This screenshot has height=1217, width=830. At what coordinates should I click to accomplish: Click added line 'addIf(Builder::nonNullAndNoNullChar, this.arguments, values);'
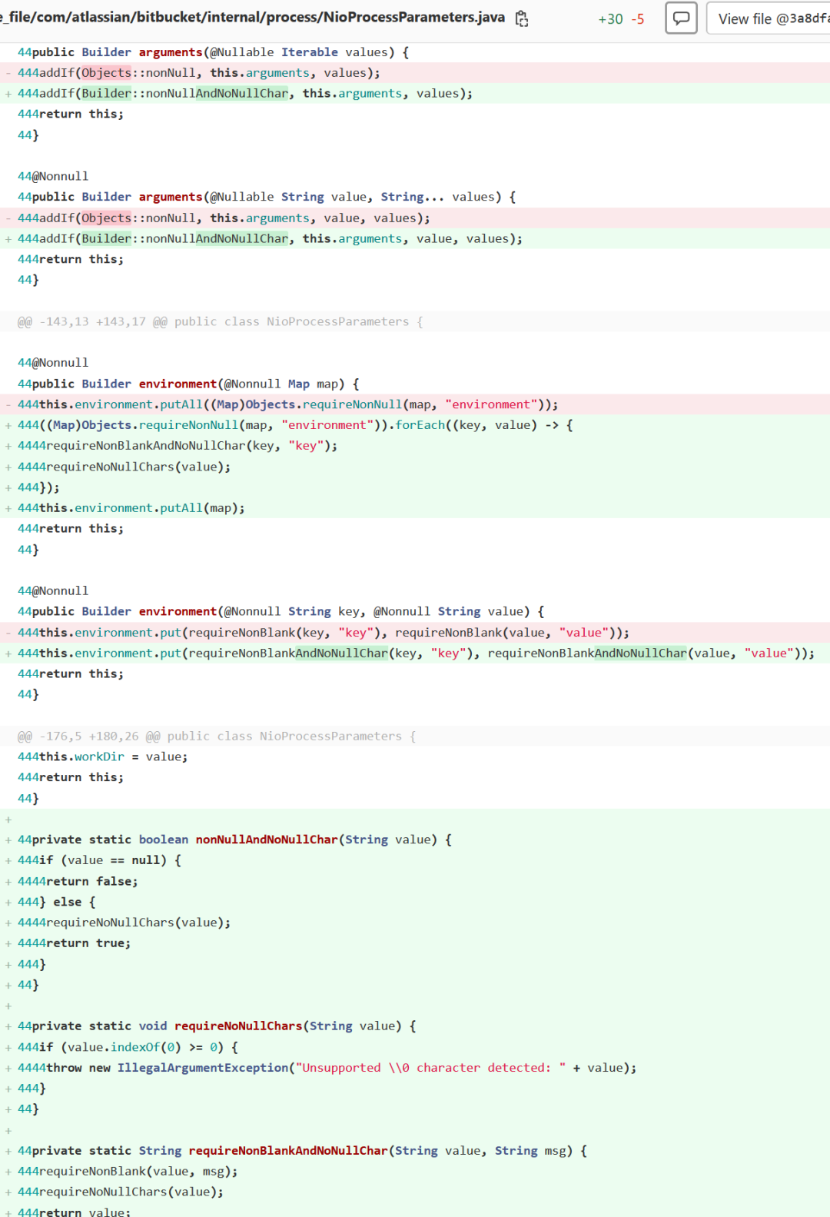[x=415, y=94]
